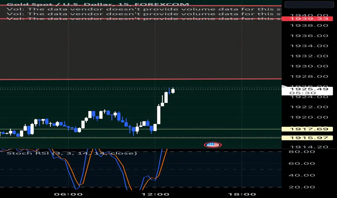337x198 pixels.
Task: Click the 1914.20 price axis label
Action: tap(309, 147)
